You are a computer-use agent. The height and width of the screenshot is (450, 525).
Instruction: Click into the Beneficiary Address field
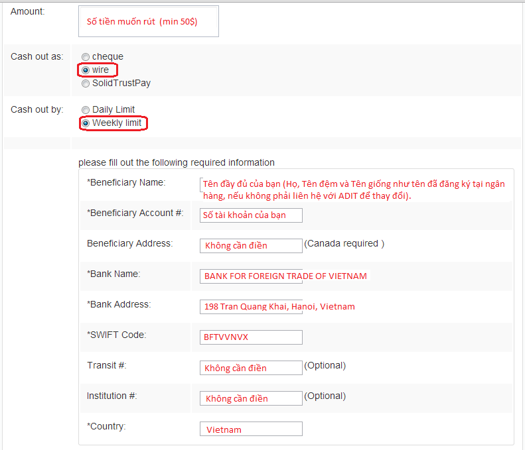click(x=251, y=245)
